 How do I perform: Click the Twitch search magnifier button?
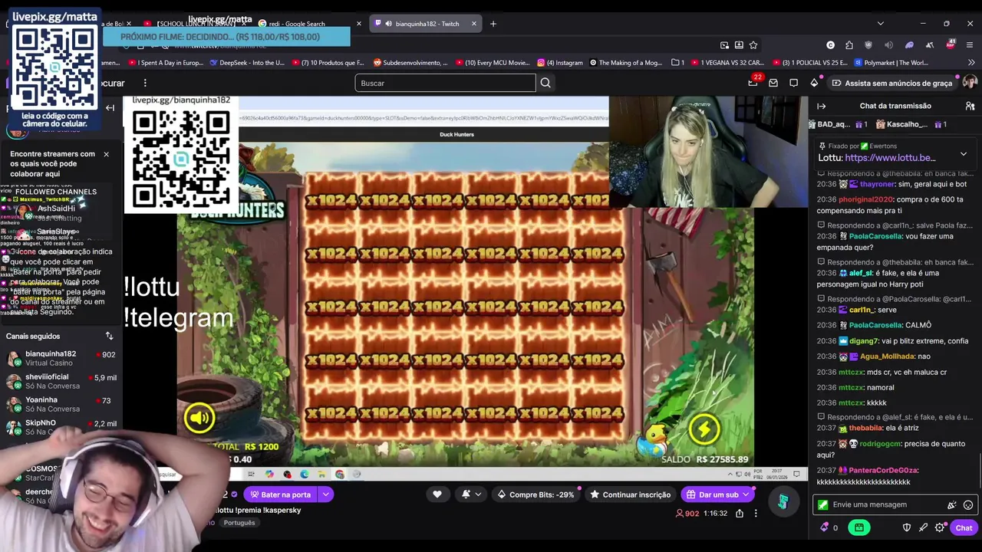[x=545, y=83]
